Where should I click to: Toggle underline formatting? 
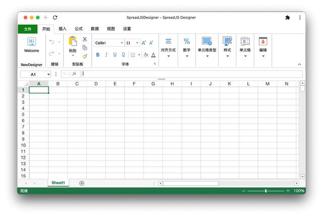click(115, 55)
